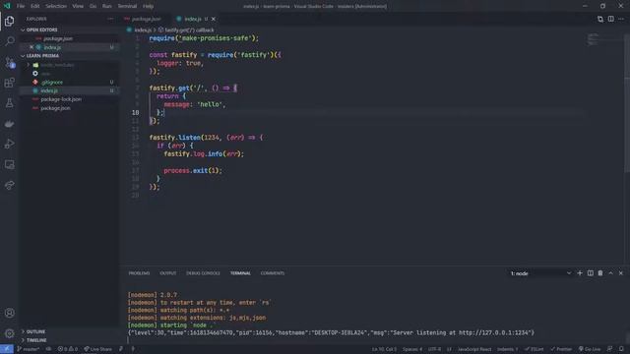Switch to the Output panel tab
Viewport: 630px width, 354px height.
(168, 273)
